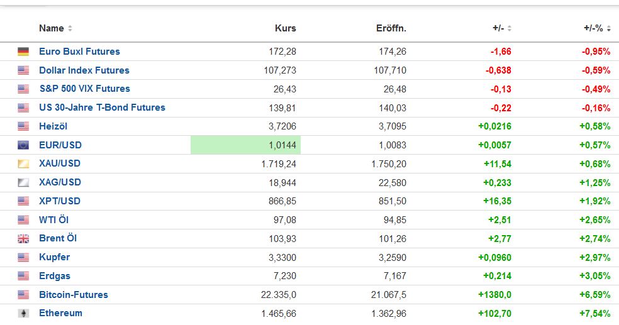Click the EU flag icon next to EUR/USD

click(x=23, y=145)
